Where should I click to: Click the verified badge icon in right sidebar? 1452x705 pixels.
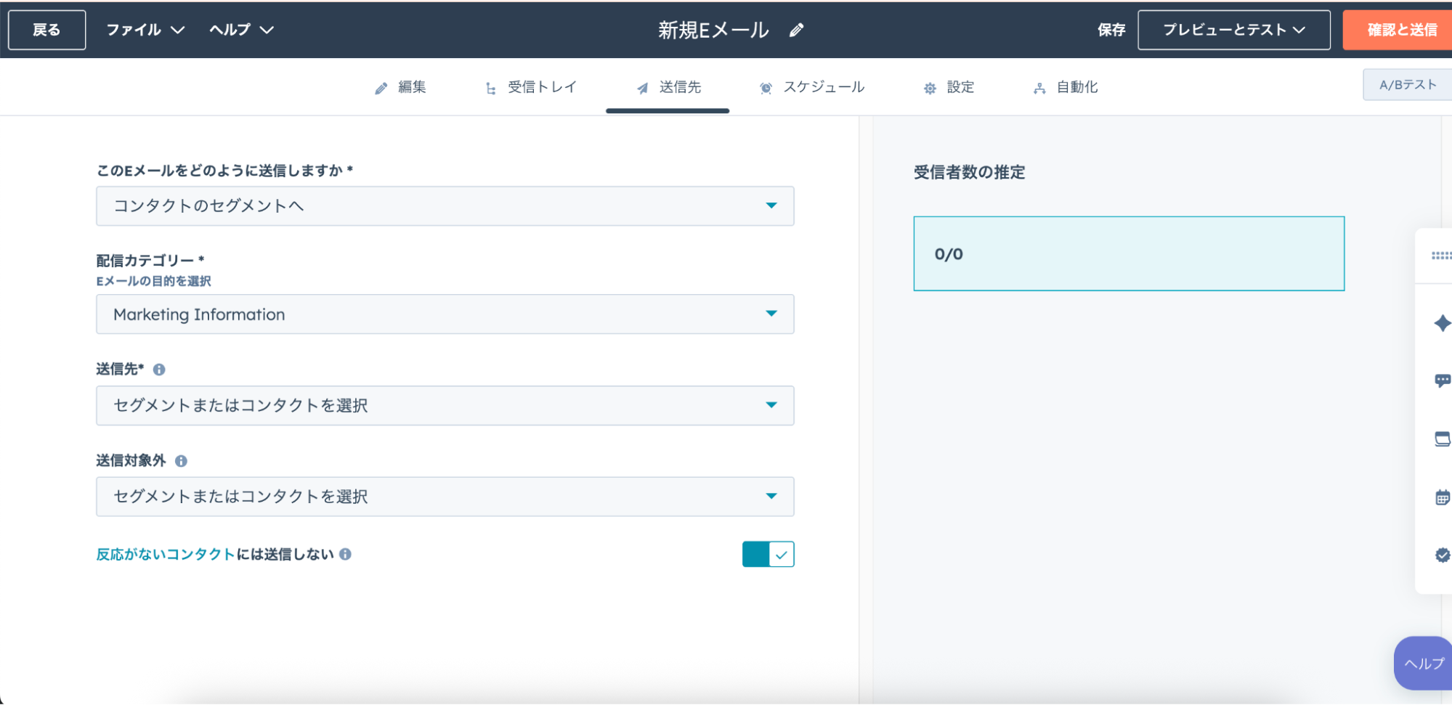(1442, 555)
